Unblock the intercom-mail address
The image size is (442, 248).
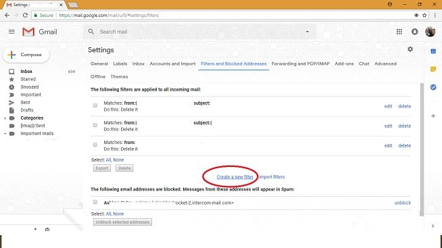[x=403, y=203]
